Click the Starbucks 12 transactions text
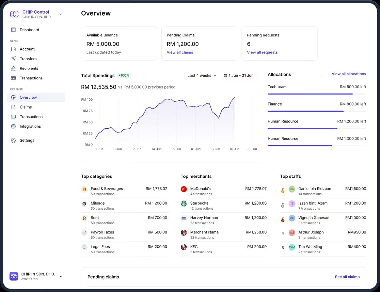Viewport: 380px width, 292px height. pyautogui.click(x=202, y=209)
